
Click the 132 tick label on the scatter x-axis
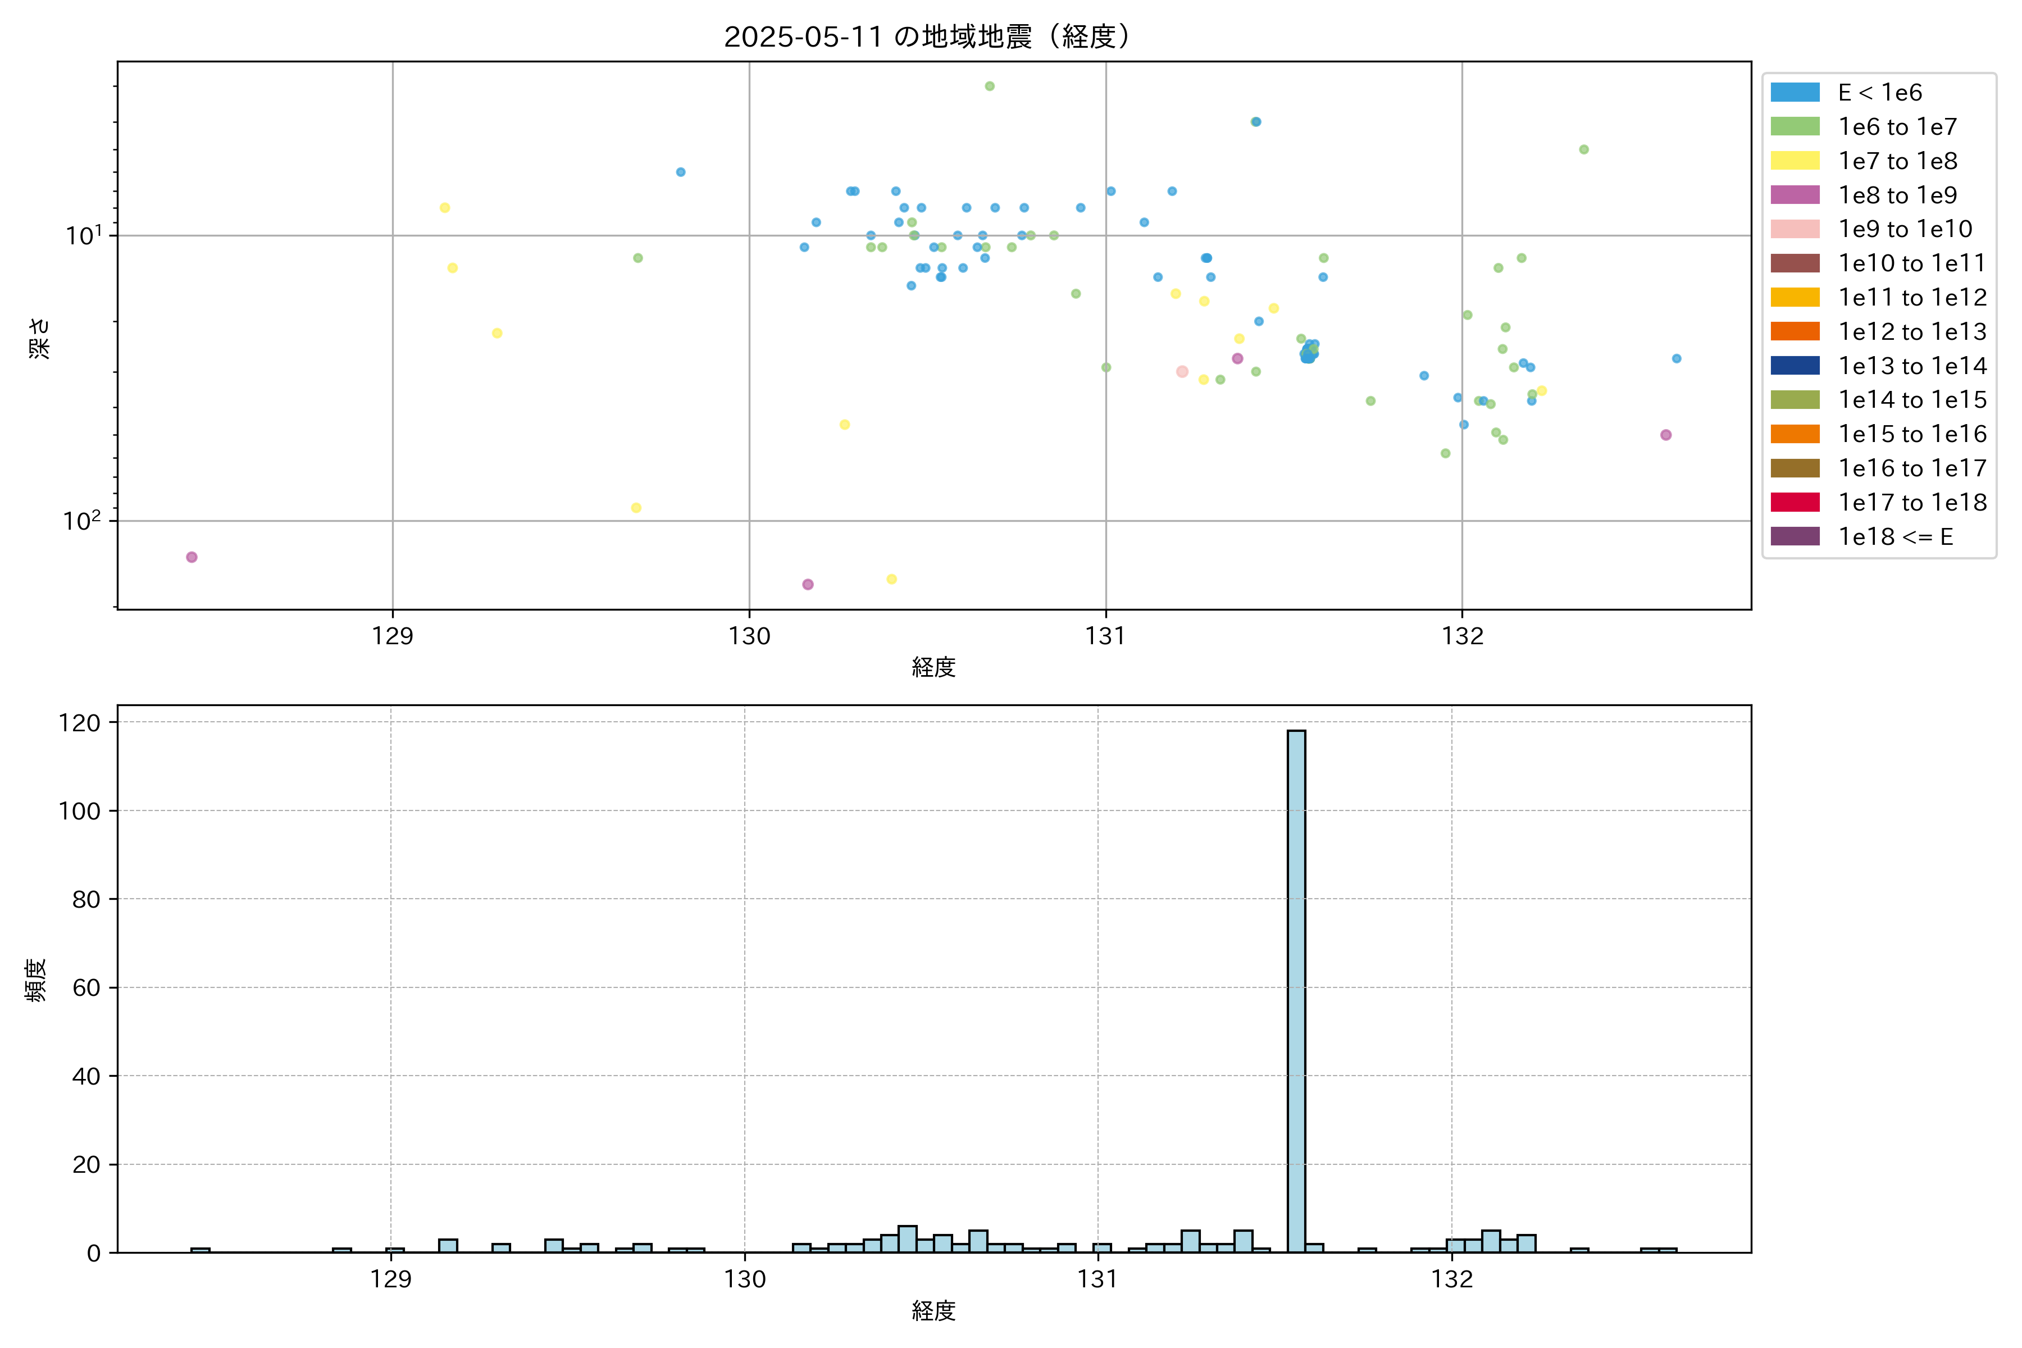[x=1463, y=636]
